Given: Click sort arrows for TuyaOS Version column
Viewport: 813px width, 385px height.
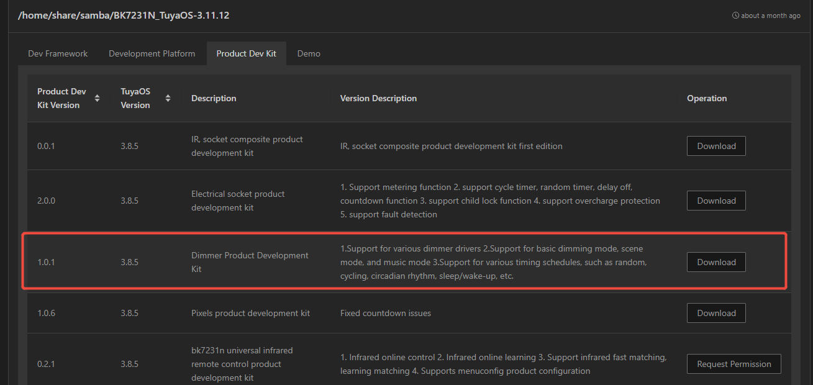Looking at the screenshot, I should coord(168,98).
